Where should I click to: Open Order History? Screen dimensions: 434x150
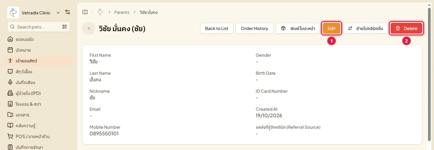[x=254, y=28]
